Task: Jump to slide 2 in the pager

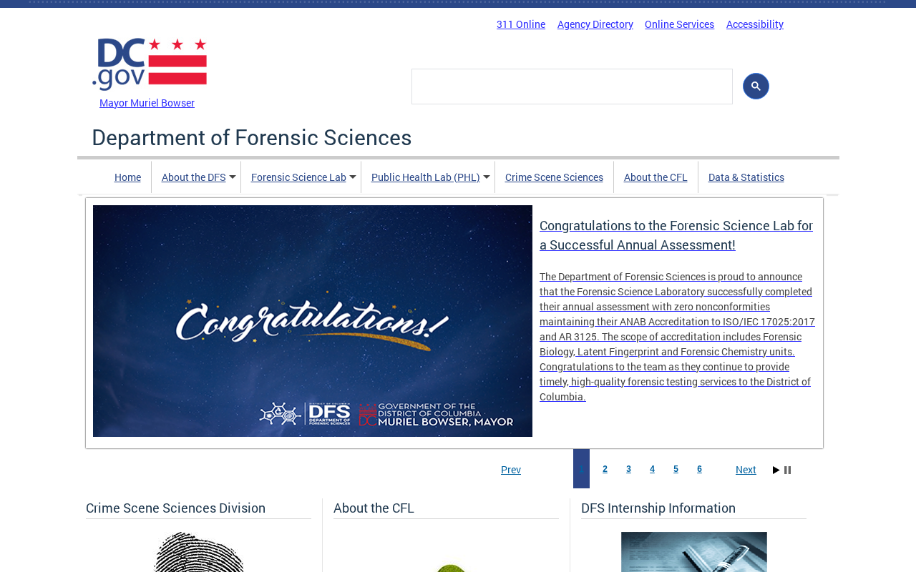Action: pos(605,469)
